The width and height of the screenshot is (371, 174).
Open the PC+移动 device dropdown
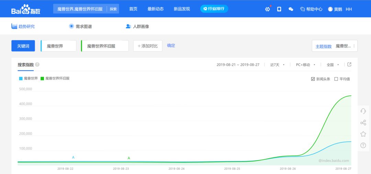[x=305, y=65]
